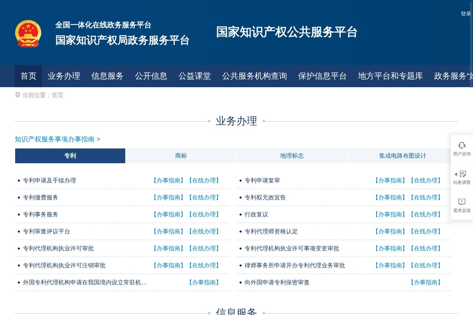
Task: Click the location pin beside 当前位置
Action: point(17,95)
